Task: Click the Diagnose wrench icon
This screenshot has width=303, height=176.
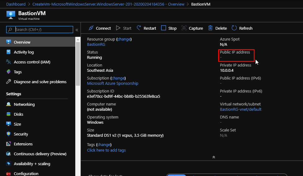Action: point(8,82)
